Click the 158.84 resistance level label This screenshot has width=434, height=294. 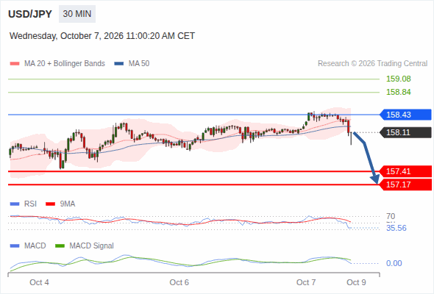coord(399,92)
